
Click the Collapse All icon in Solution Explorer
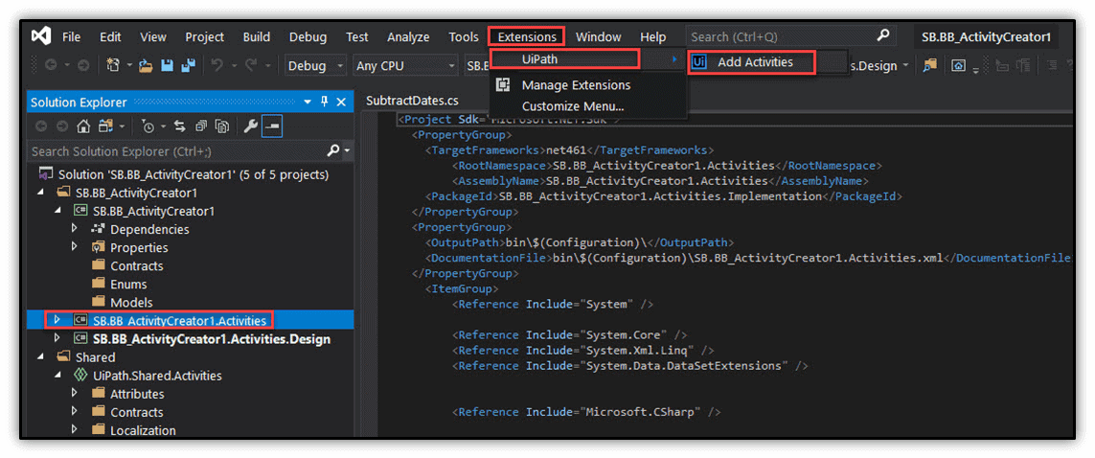coord(201,126)
